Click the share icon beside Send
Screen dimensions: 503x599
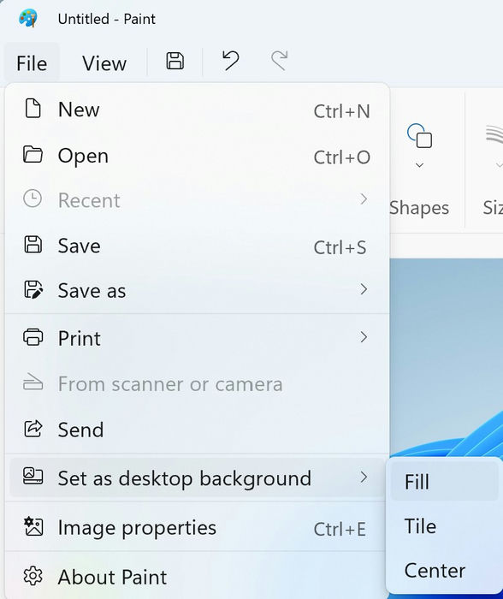pyautogui.click(x=33, y=429)
